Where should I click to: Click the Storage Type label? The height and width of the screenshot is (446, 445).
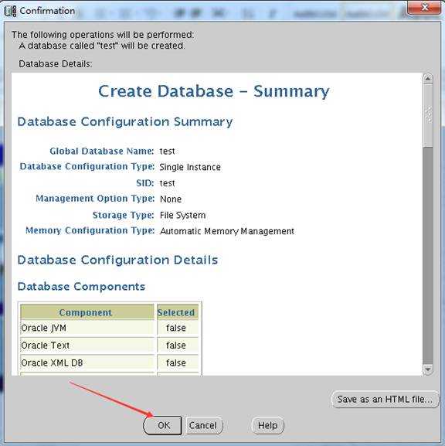123,215
